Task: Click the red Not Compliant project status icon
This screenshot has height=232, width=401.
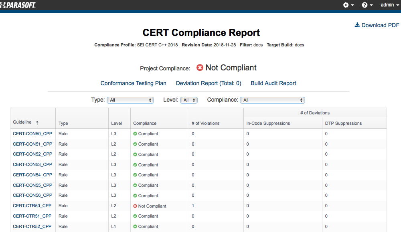Action: [x=200, y=68]
